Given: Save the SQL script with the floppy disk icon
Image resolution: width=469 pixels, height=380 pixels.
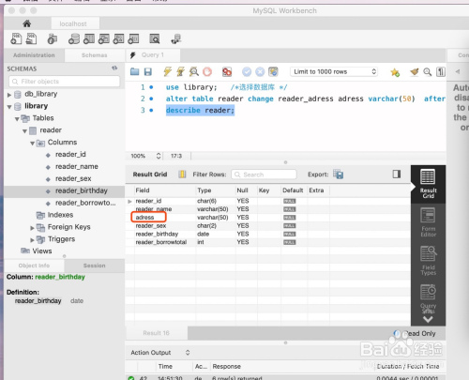Looking at the screenshot, I should 148,72.
